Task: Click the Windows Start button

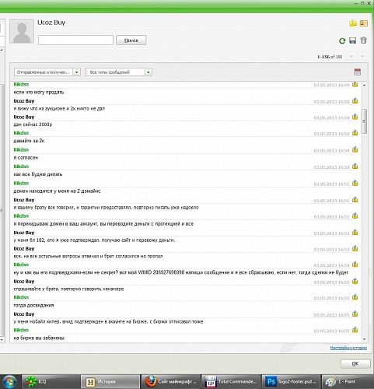Action: coord(9,382)
